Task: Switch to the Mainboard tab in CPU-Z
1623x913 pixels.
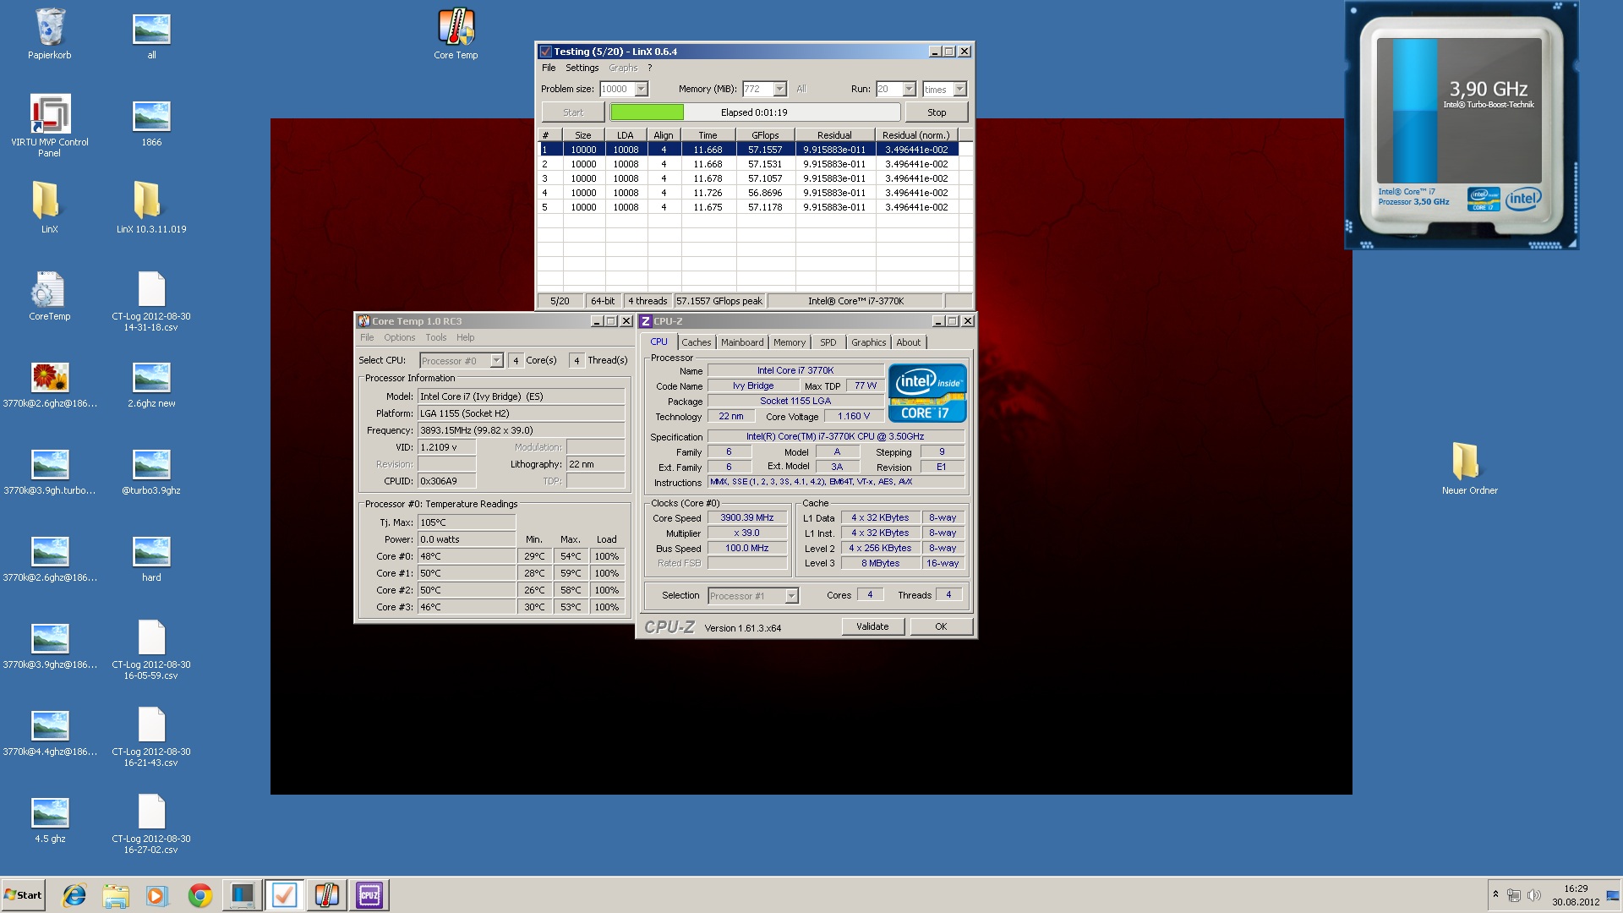Action: 741,342
